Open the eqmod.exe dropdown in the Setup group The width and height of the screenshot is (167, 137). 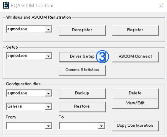click(48, 56)
